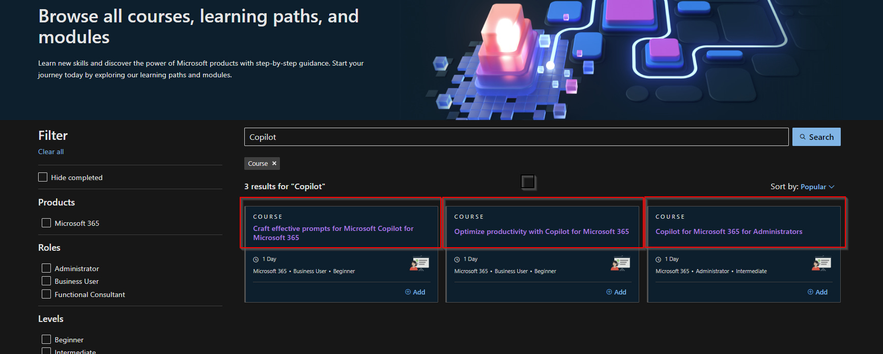Check the Beginner level filter
Image resolution: width=883 pixels, height=354 pixels.
[46, 339]
